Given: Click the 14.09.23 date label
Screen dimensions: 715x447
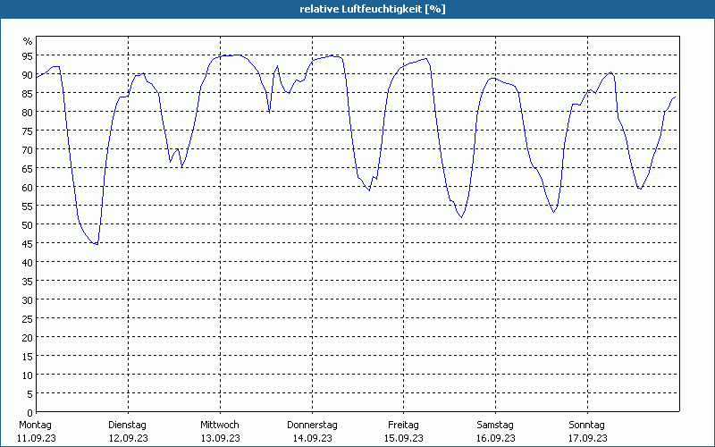Looking at the screenshot, I should coord(312,438).
